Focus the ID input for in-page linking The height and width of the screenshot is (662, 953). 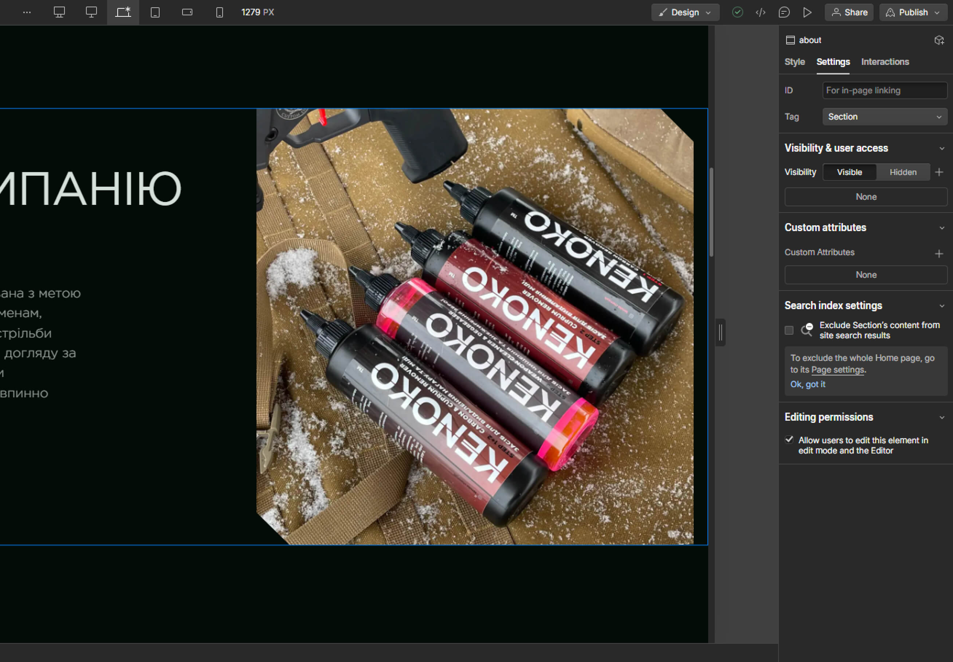point(885,90)
